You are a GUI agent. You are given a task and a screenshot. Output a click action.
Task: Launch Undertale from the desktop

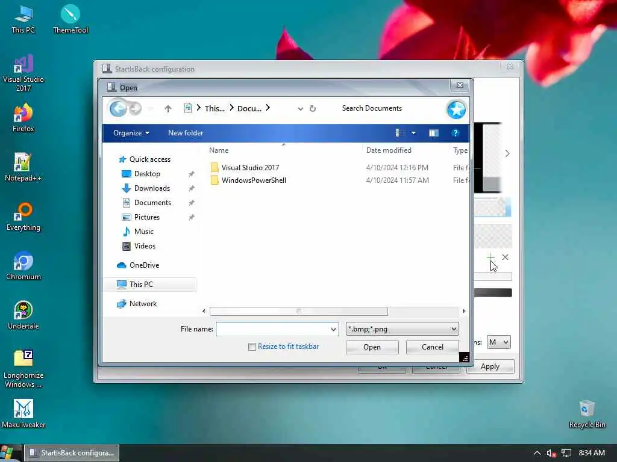coord(23,315)
